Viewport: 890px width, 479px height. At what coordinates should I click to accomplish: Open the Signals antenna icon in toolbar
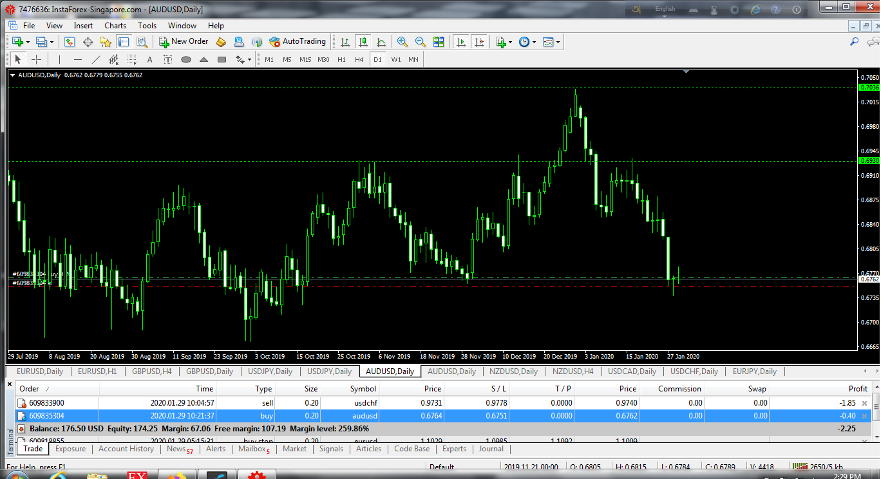pos(257,42)
